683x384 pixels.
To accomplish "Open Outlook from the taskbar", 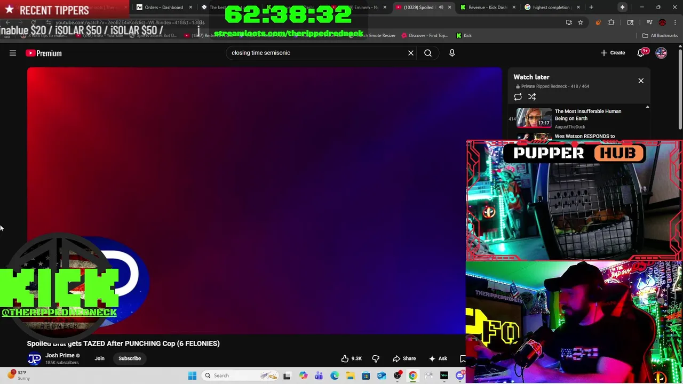I will [x=382, y=375].
